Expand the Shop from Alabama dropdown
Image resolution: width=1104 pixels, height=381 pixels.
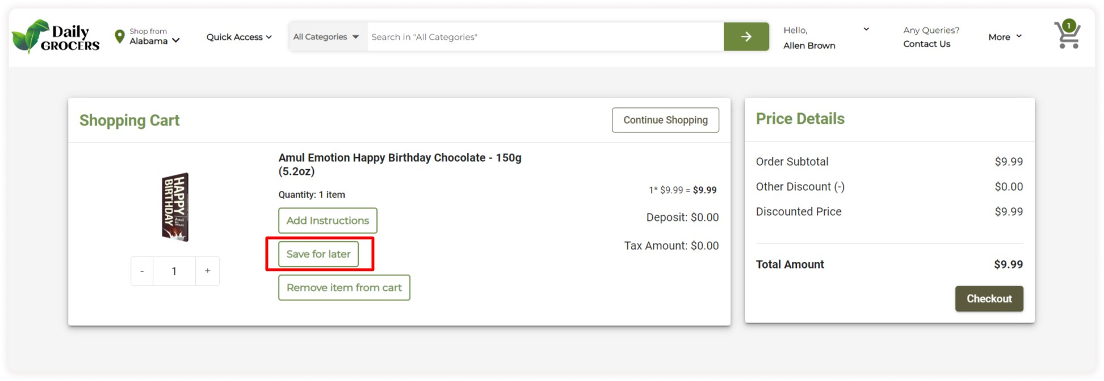[154, 37]
